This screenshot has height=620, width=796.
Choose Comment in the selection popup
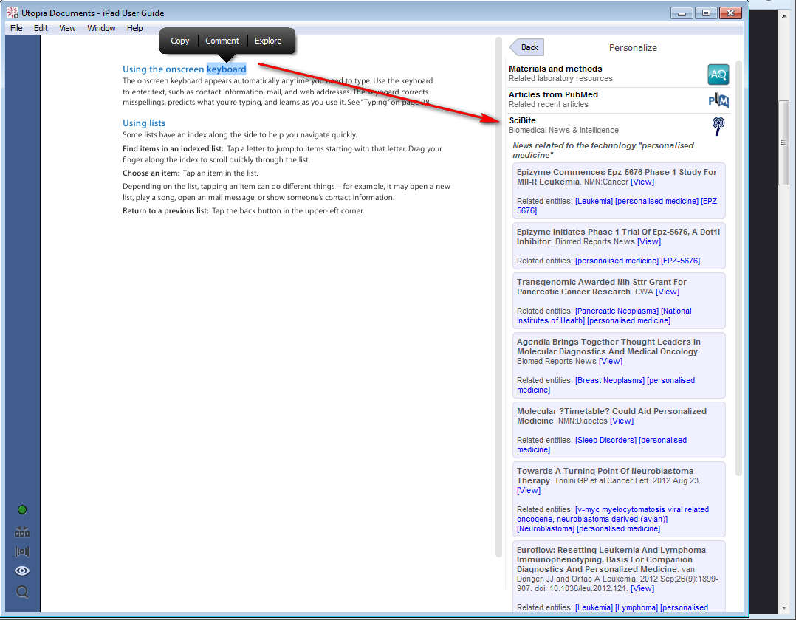pos(222,41)
